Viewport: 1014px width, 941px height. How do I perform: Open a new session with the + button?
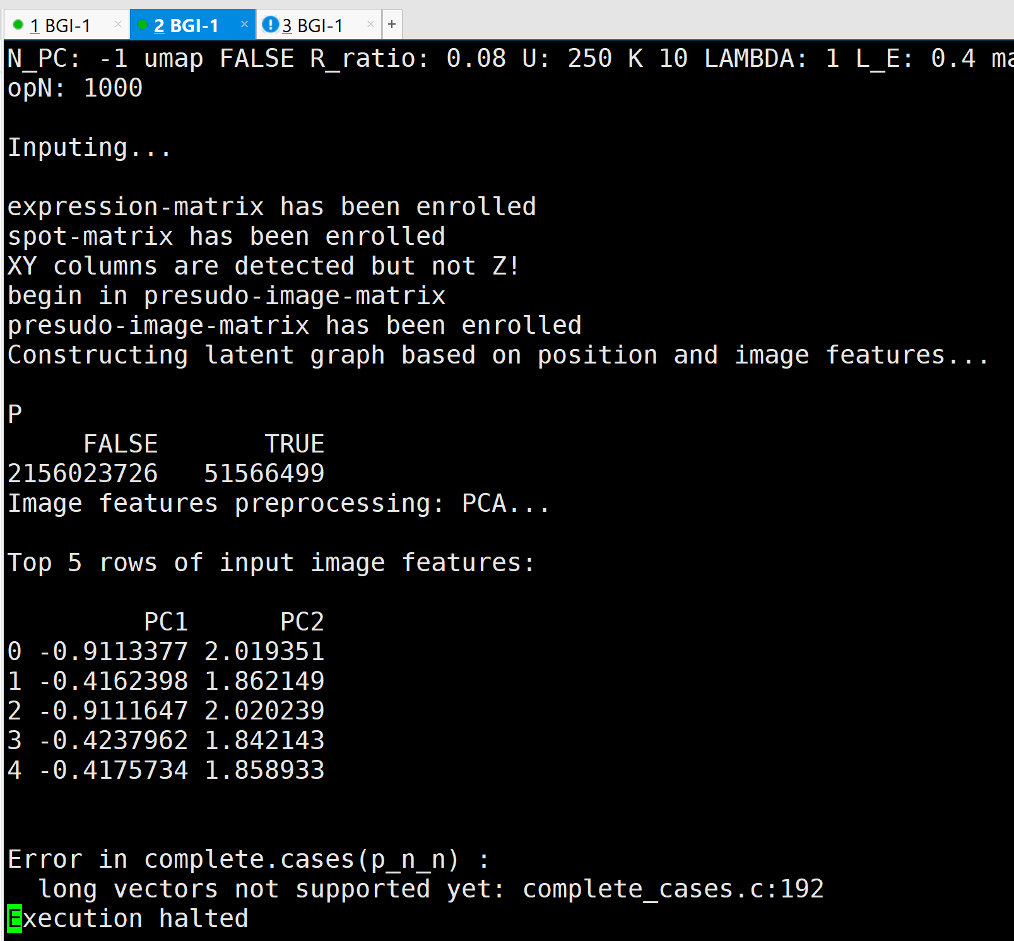click(x=392, y=24)
